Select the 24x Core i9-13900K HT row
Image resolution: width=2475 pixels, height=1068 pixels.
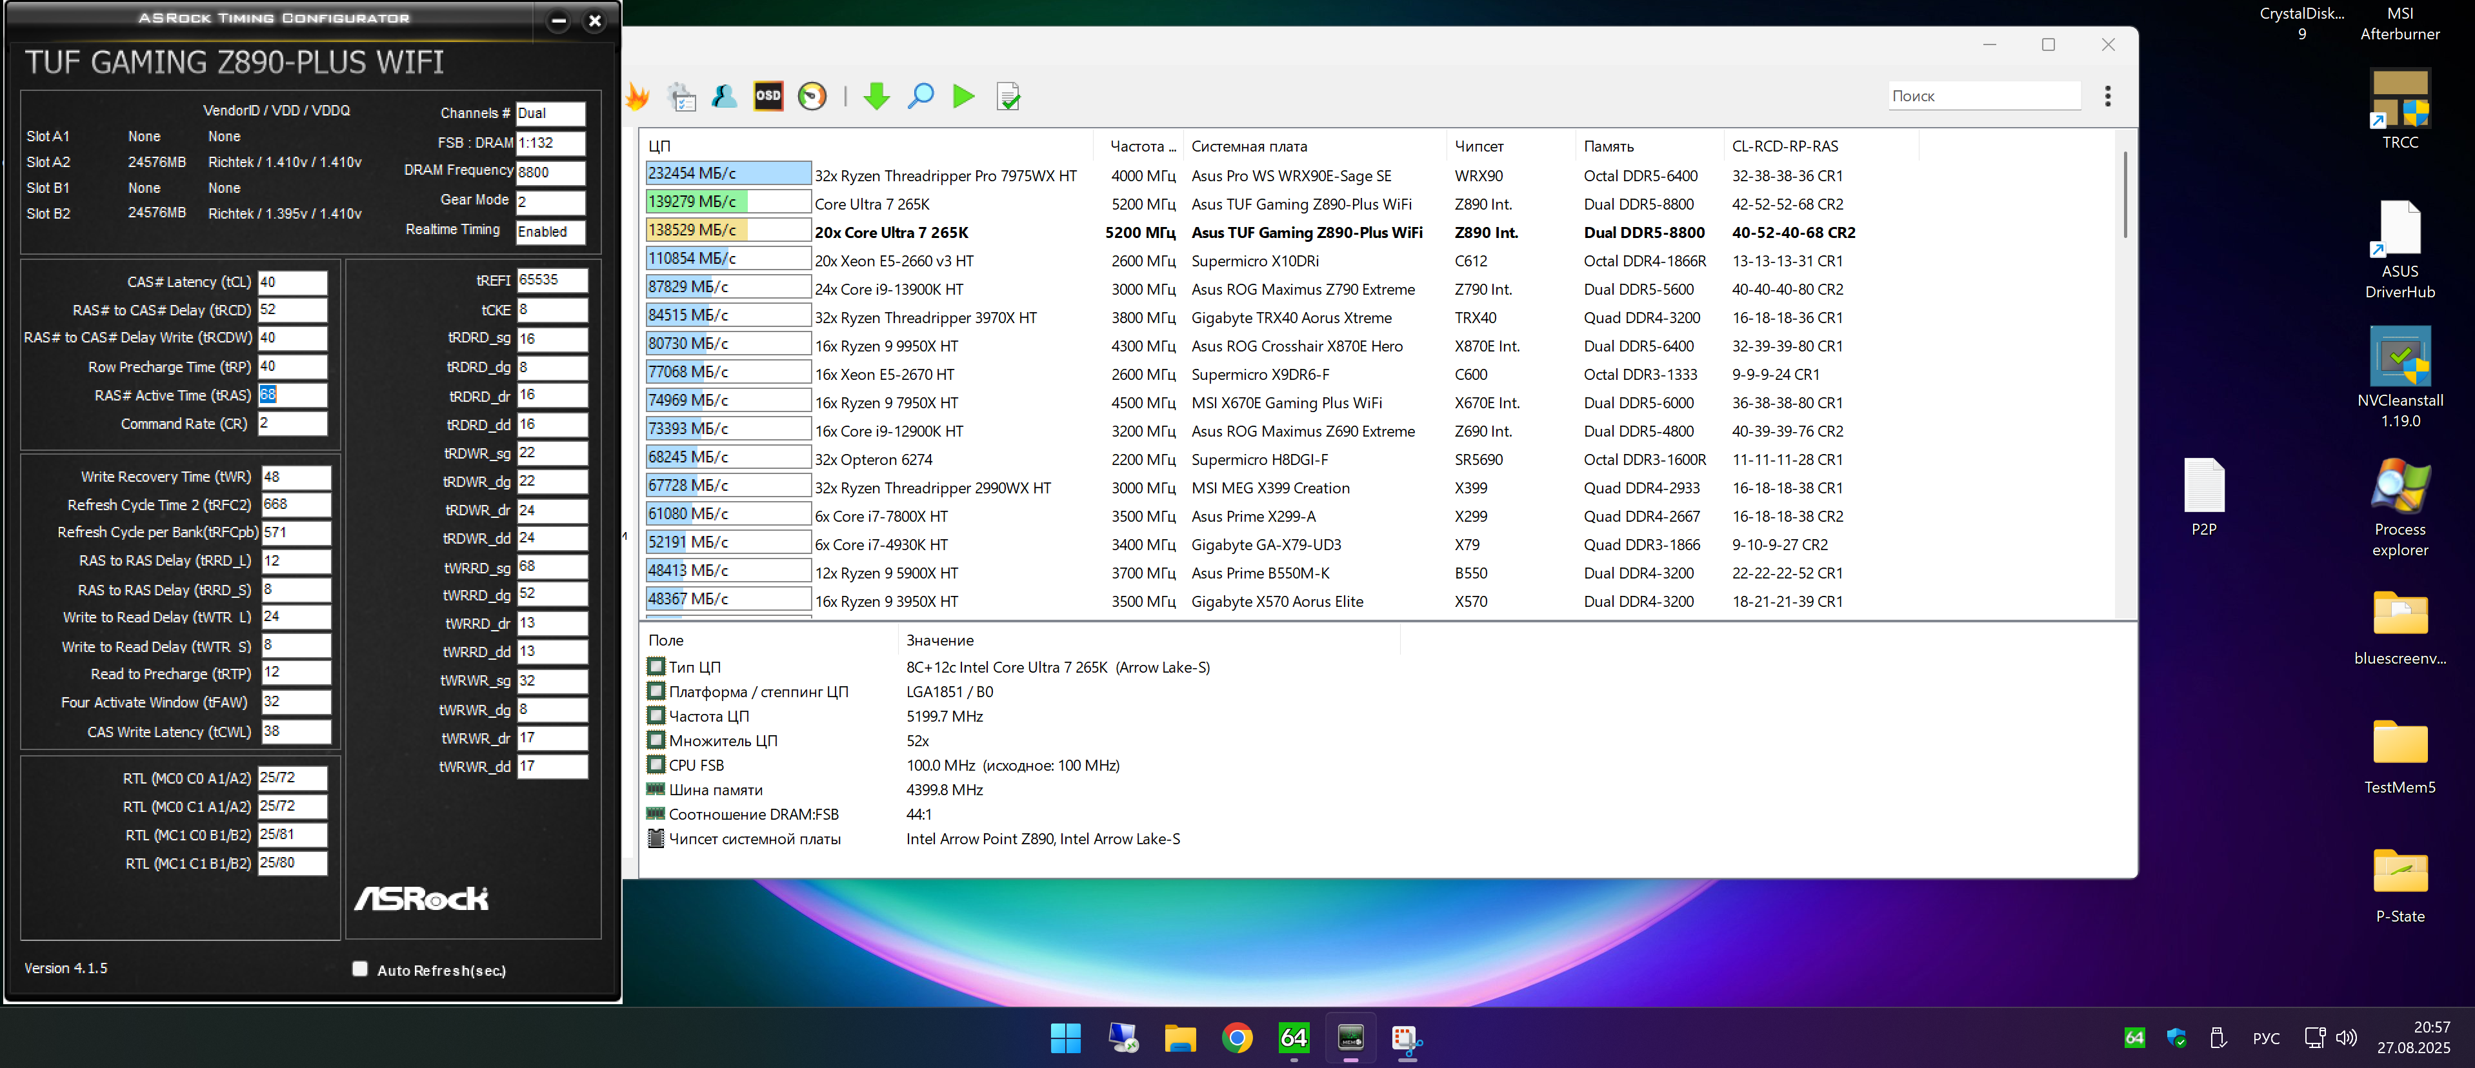click(x=888, y=289)
